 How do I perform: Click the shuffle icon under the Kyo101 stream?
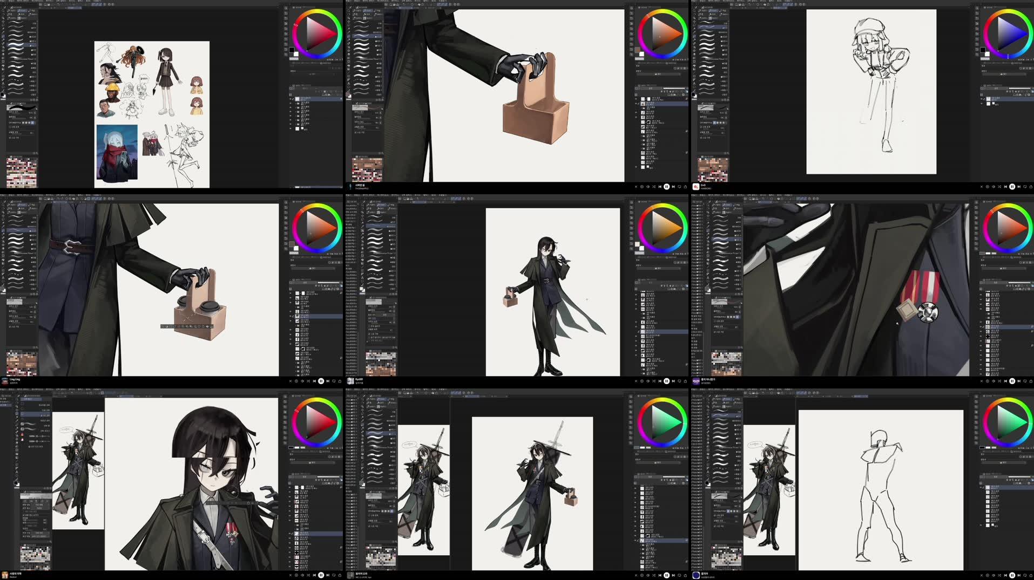point(654,381)
